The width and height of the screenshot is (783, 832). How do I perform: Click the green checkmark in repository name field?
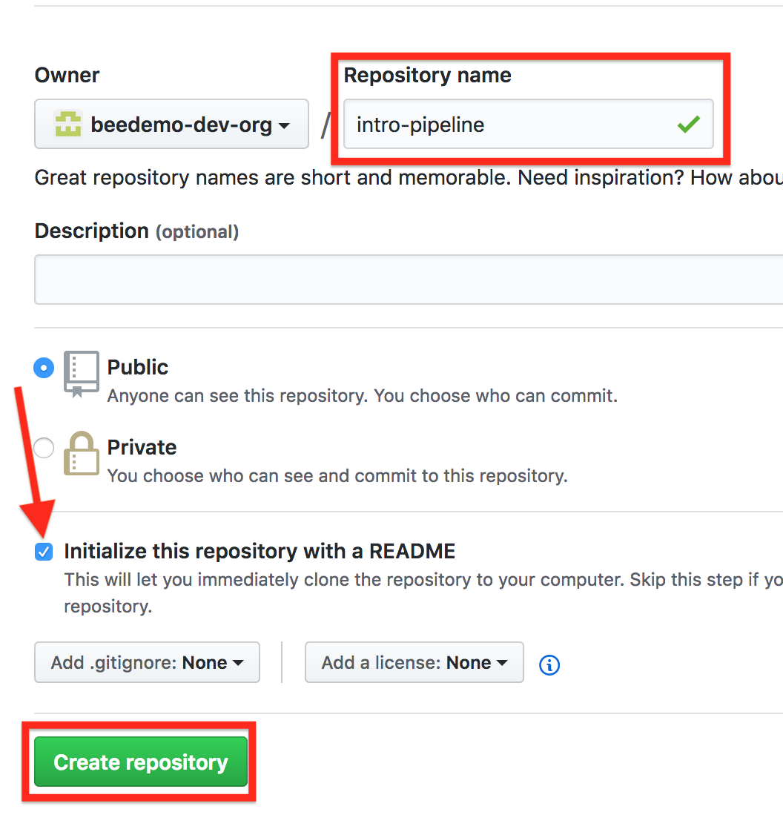(689, 124)
